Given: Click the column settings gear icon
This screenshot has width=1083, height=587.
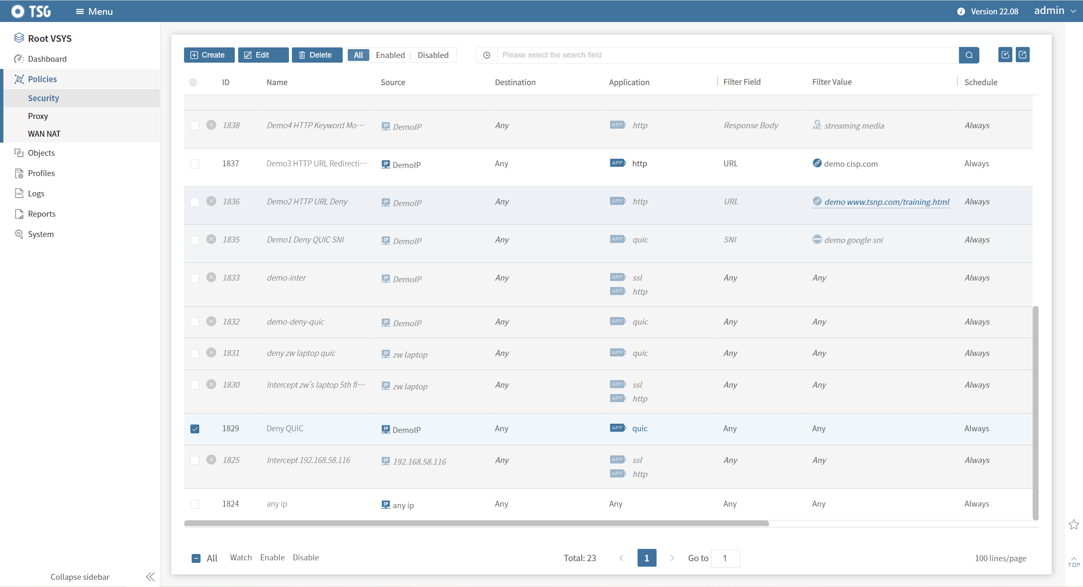Looking at the screenshot, I should (193, 82).
